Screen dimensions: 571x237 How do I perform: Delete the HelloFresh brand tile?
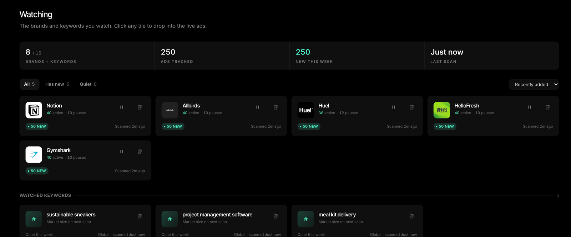(548, 107)
